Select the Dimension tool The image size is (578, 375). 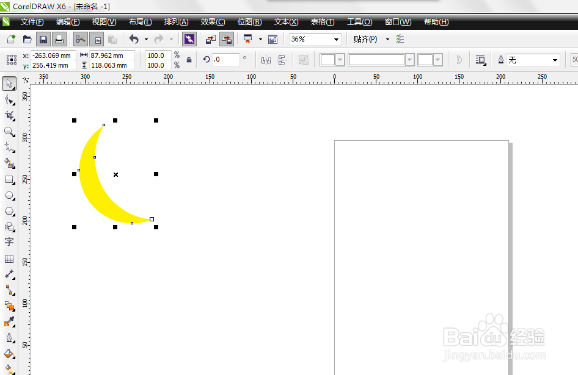pos(9,274)
